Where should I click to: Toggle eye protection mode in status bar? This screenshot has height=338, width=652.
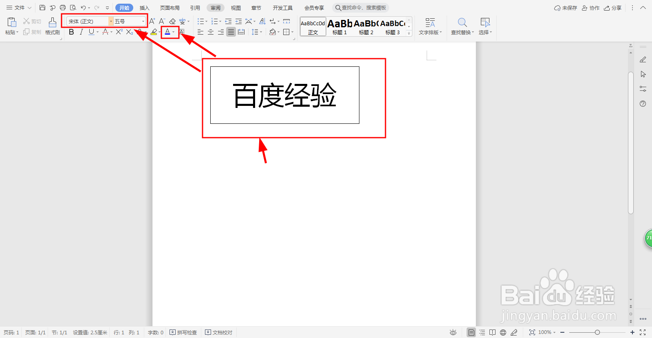pos(453,332)
